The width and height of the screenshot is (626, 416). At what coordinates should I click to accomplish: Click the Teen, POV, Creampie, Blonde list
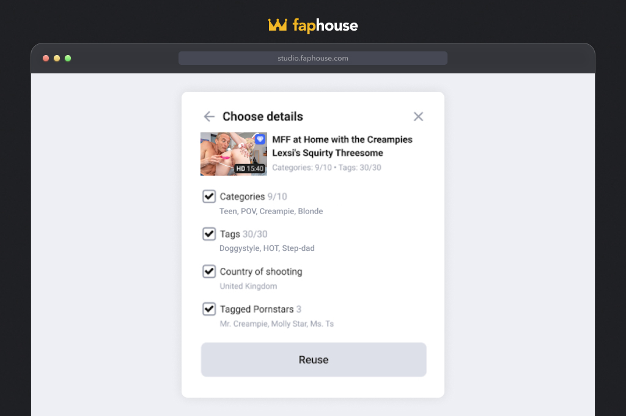click(271, 211)
